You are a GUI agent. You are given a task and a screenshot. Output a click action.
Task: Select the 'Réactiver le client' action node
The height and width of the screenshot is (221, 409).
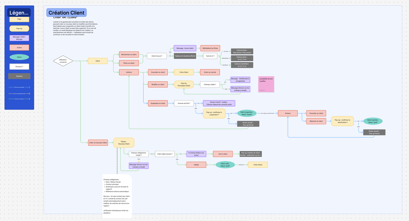[316, 121]
